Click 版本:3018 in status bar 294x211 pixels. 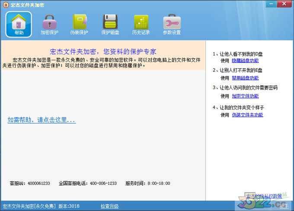point(69,206)
